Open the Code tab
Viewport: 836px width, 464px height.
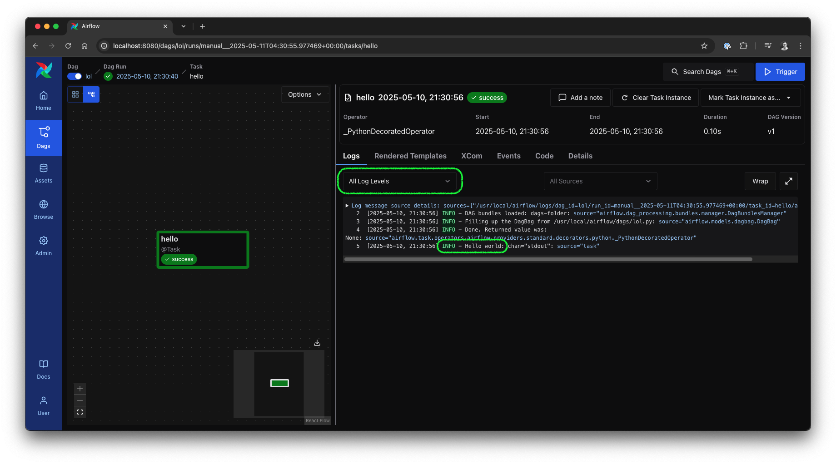[x=544, y=156]
